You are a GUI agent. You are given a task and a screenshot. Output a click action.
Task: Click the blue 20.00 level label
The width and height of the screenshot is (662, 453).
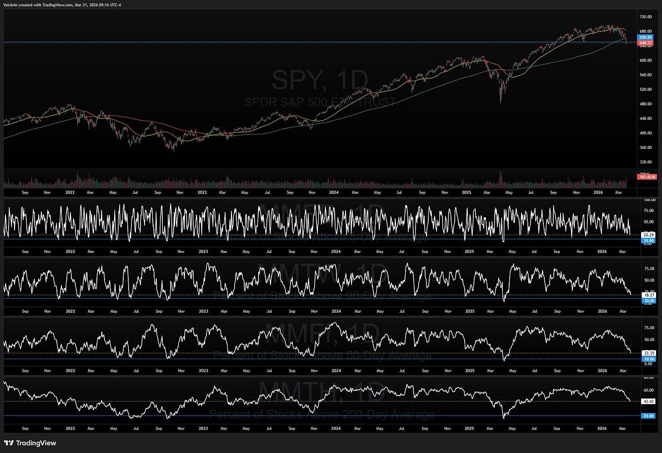coord(648,416)
